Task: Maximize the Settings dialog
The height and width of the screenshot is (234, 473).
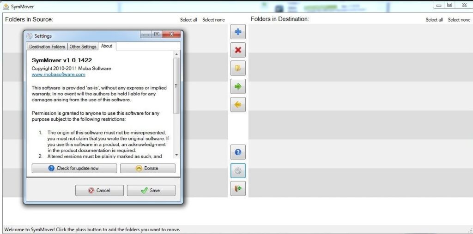Action: [x=157, y=34]
